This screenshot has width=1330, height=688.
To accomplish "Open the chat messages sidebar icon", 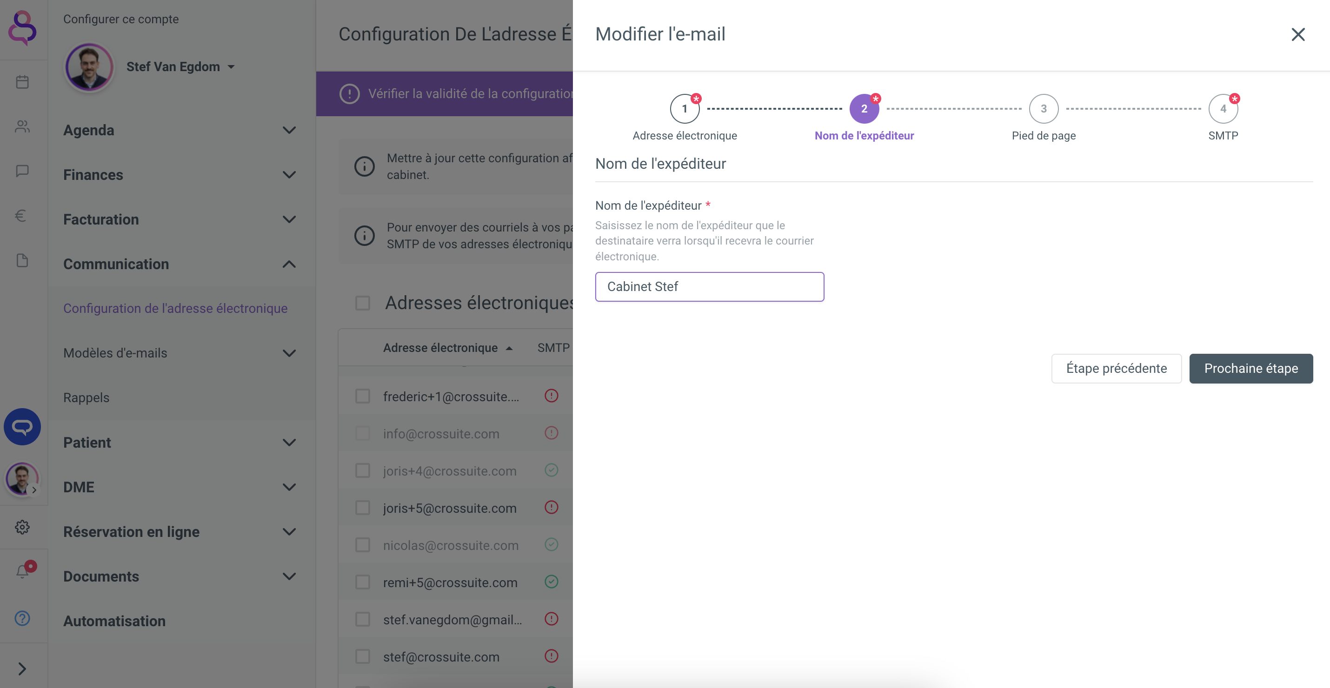I will [x=22, y=171].
